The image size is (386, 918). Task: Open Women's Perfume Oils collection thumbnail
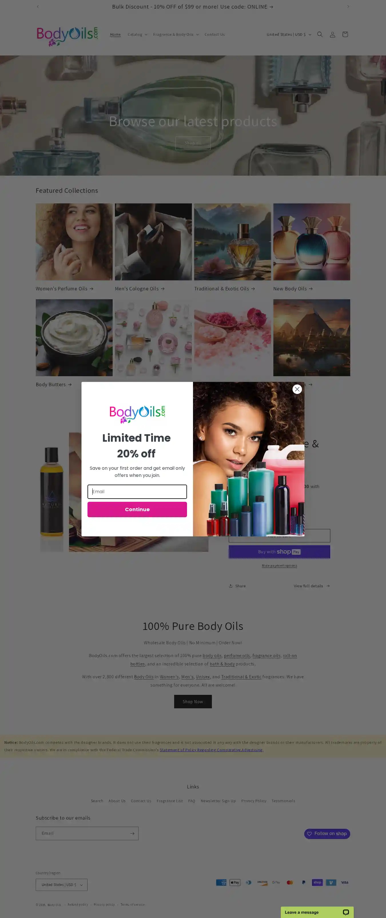(x=74, y=242)
